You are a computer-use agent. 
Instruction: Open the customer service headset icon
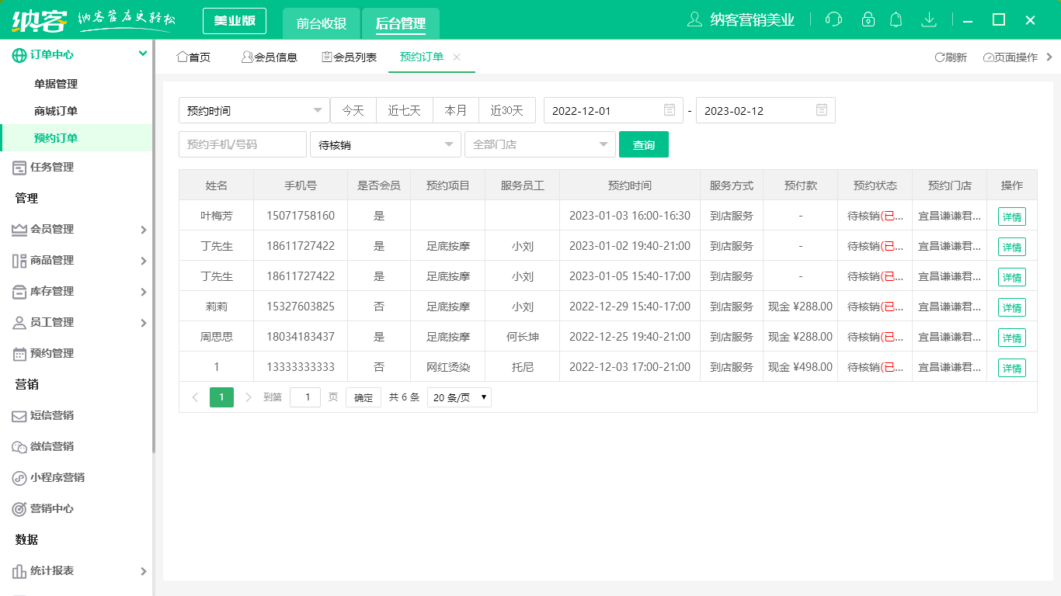pos(833,19)
